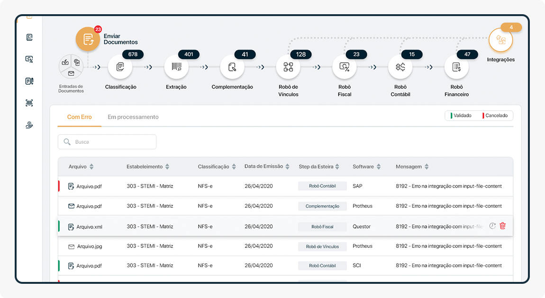Select the Extração barcode step icon

tap(176, 67)
